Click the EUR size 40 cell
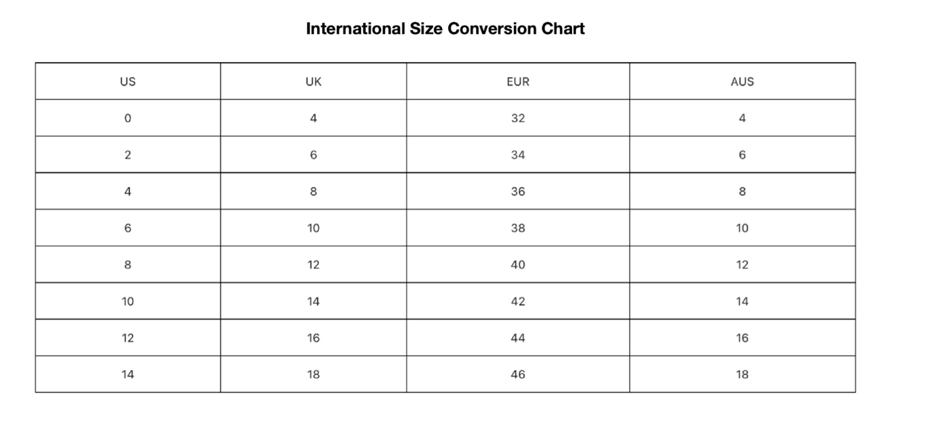Viewport: 925px width, 427px height. point(518,265)
